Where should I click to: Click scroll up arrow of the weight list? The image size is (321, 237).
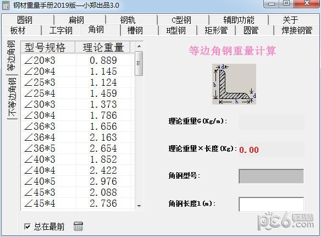coord(139,46)
